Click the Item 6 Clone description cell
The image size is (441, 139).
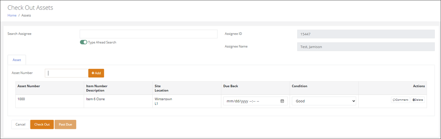coord(118,101)
